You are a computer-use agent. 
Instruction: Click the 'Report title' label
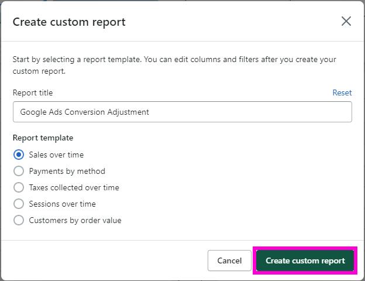click(x=33, y=92)
